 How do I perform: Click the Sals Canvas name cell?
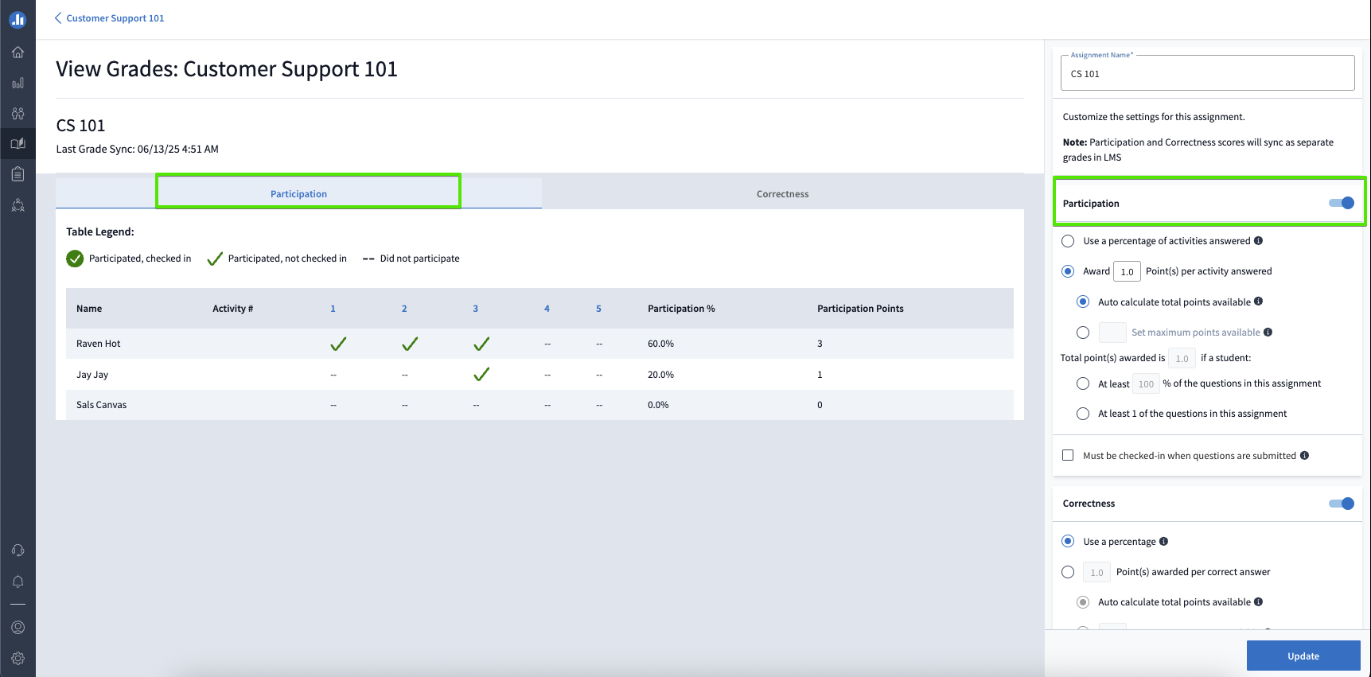(102, 405)
